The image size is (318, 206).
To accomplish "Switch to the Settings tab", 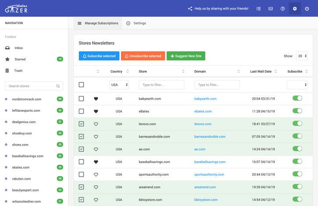I will [136, 23].
